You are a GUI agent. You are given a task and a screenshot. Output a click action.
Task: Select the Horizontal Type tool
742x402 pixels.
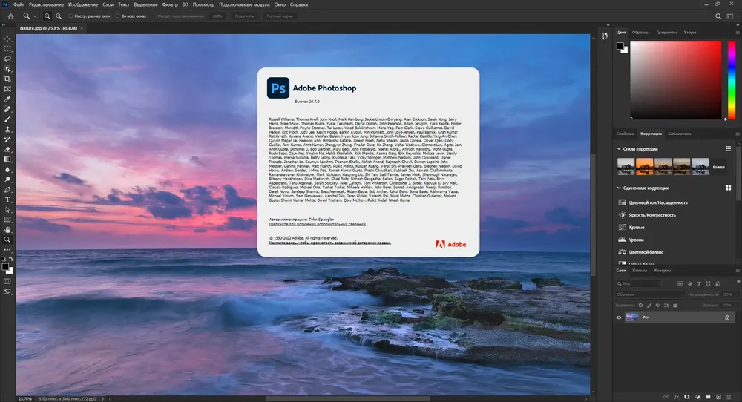[x=7, y=200]
